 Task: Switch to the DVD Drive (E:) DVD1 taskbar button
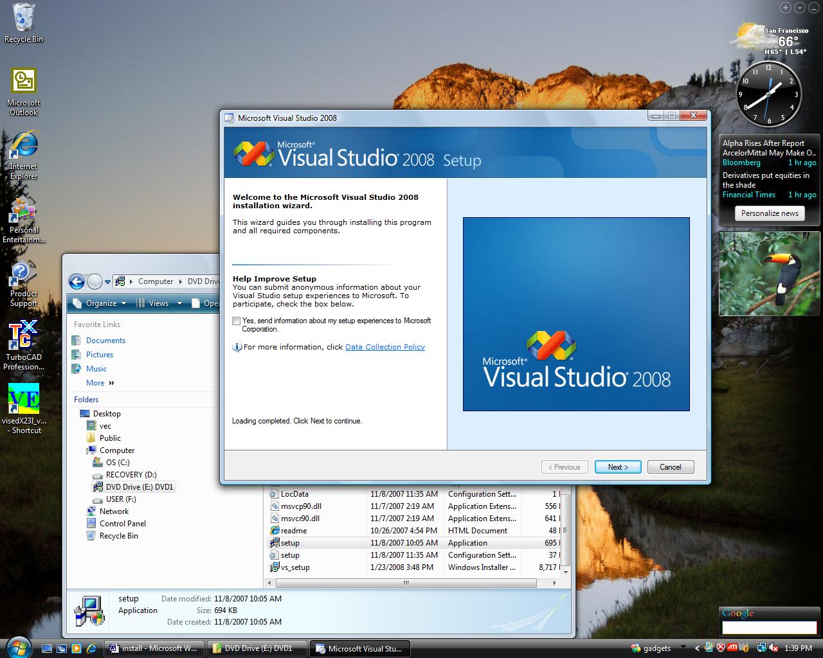click(257, 648)
